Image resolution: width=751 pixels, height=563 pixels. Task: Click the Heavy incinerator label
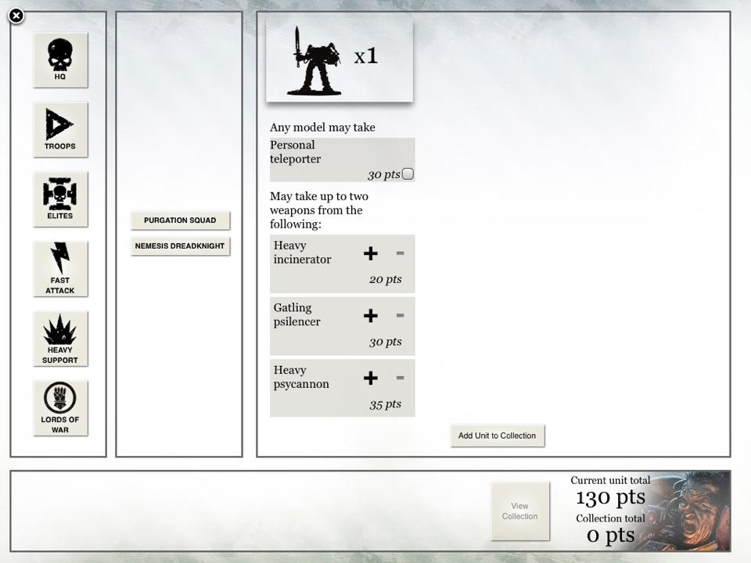coord(302,253)
